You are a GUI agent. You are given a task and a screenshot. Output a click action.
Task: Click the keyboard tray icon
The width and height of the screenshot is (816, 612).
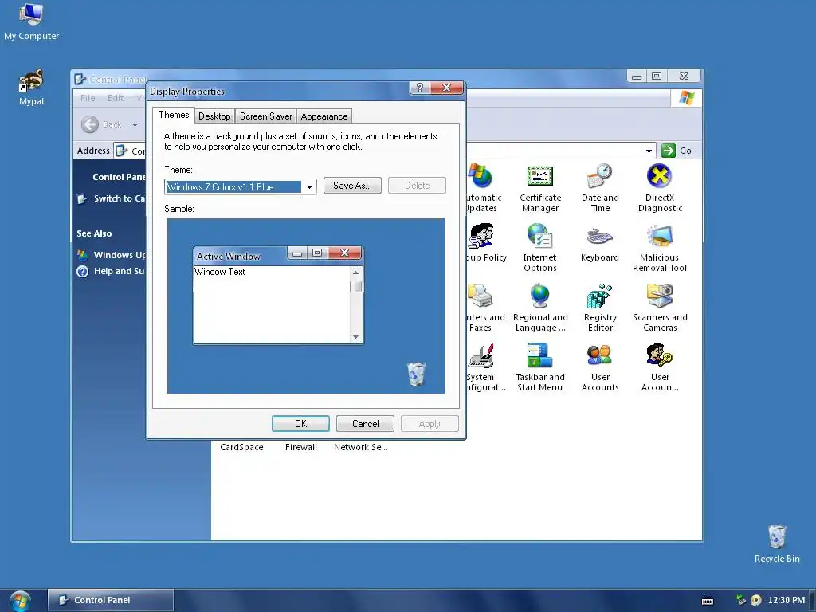708,601
